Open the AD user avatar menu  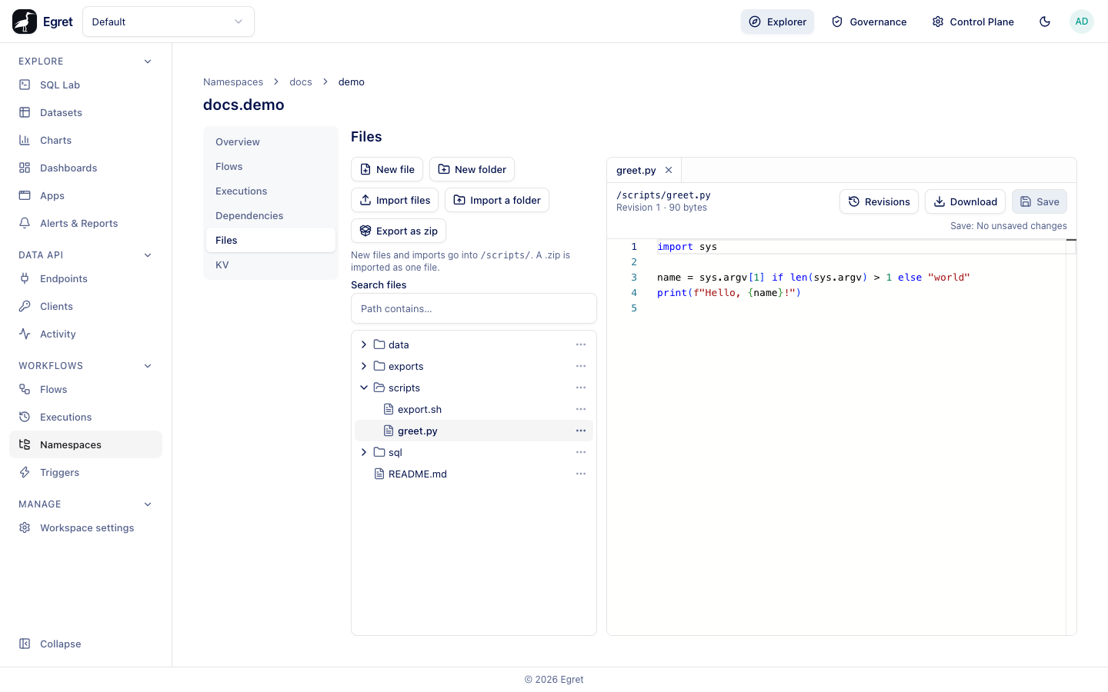click(x=1082, y=22)
